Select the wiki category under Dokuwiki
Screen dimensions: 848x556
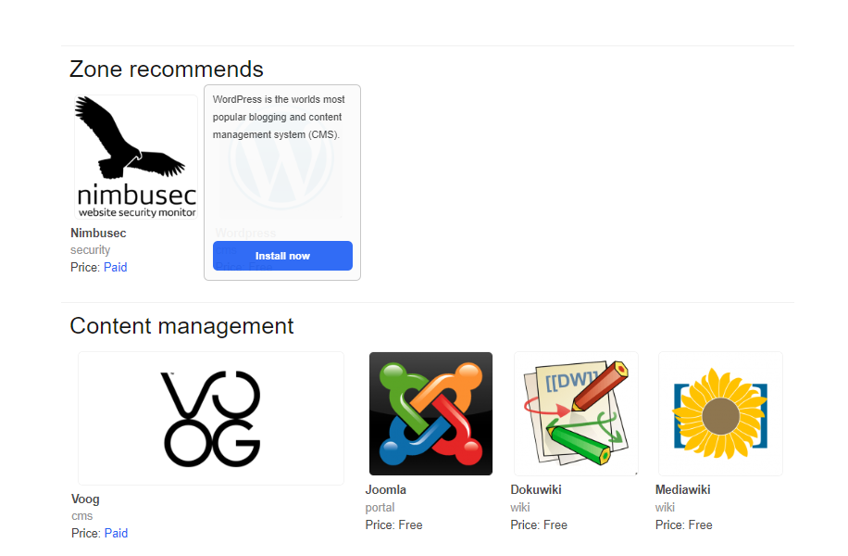click(520, 507)
